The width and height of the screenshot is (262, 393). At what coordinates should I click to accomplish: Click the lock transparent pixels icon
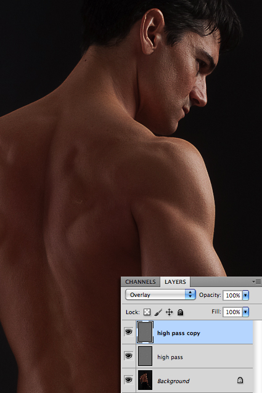(x=147, y=312)
